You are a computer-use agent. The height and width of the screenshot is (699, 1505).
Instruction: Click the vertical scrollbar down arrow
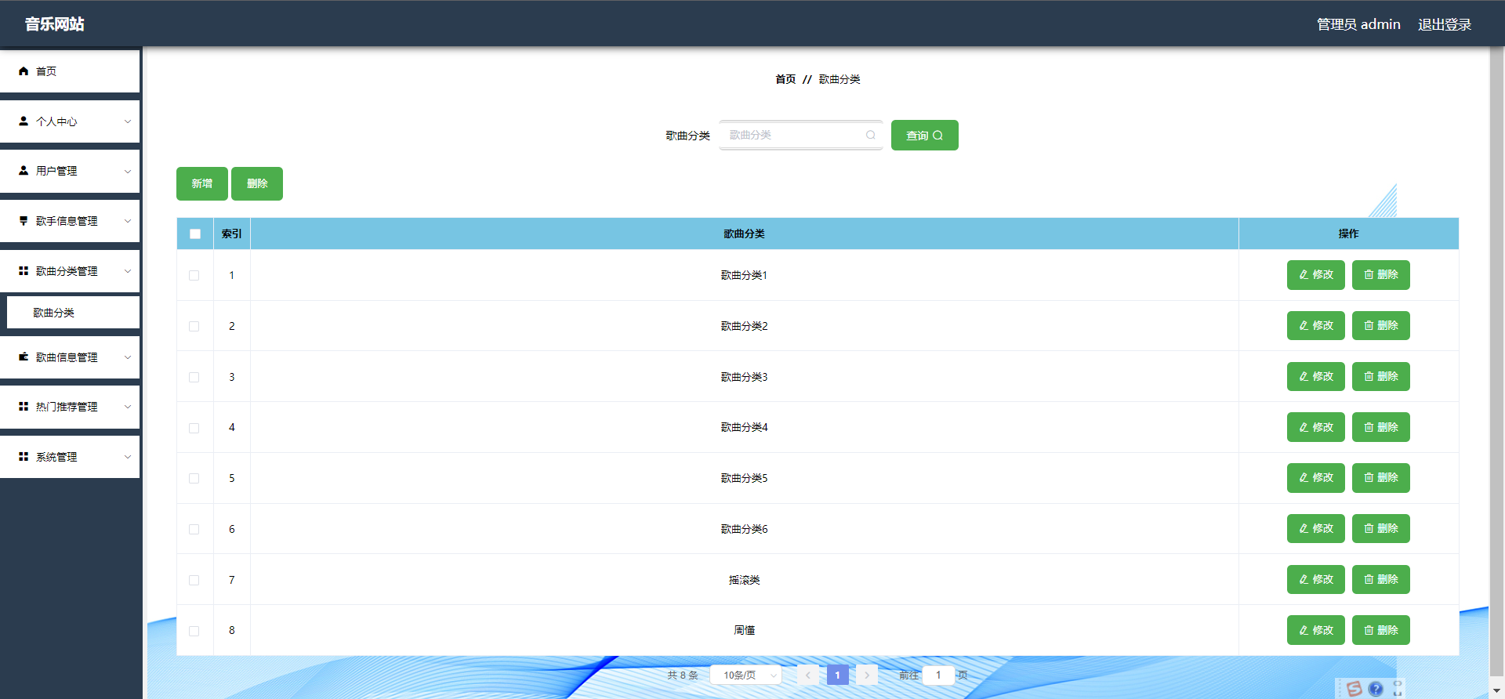pyautogui.click(x=1497, y=691)
